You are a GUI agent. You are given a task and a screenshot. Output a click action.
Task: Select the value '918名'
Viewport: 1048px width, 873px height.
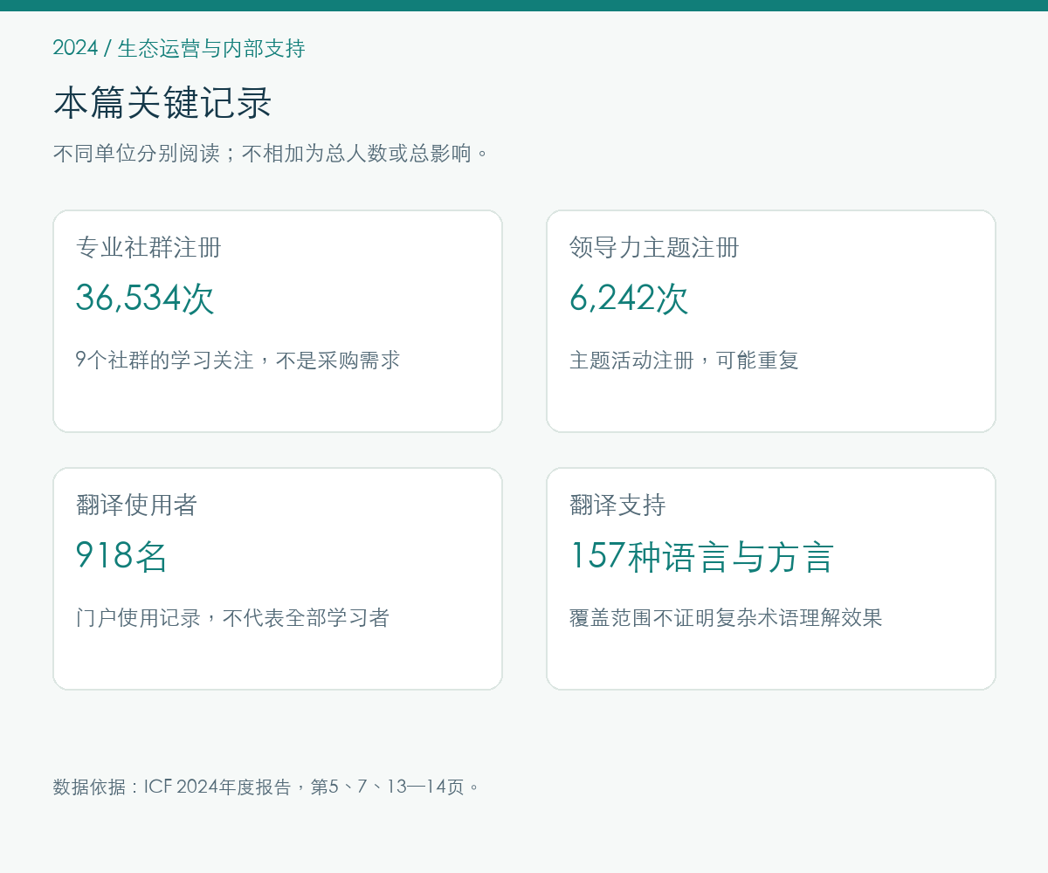click(x=121, y=556)
